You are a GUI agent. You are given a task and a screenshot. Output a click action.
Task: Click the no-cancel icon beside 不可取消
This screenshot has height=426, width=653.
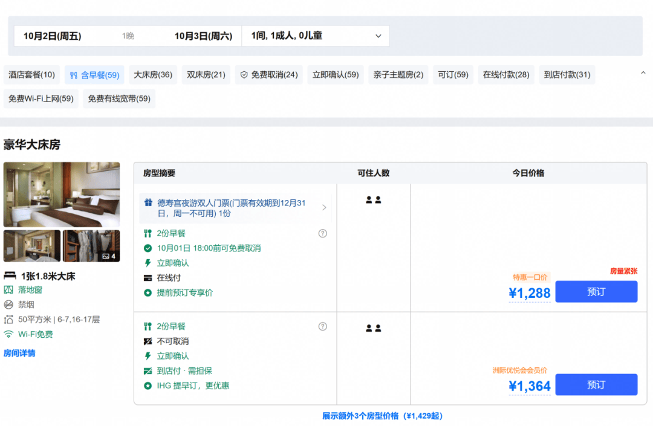tap(148, 341)
